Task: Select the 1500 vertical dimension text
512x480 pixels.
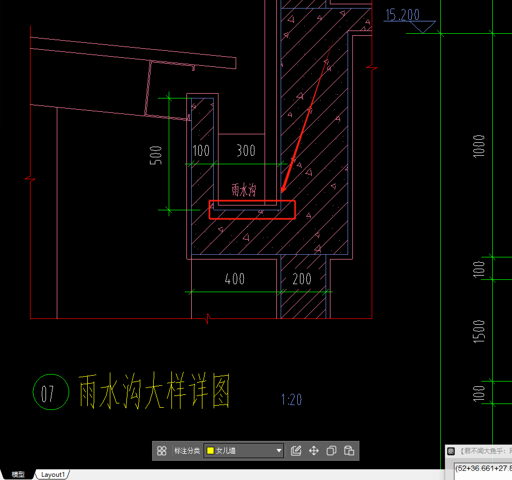Action: [479, 332]
